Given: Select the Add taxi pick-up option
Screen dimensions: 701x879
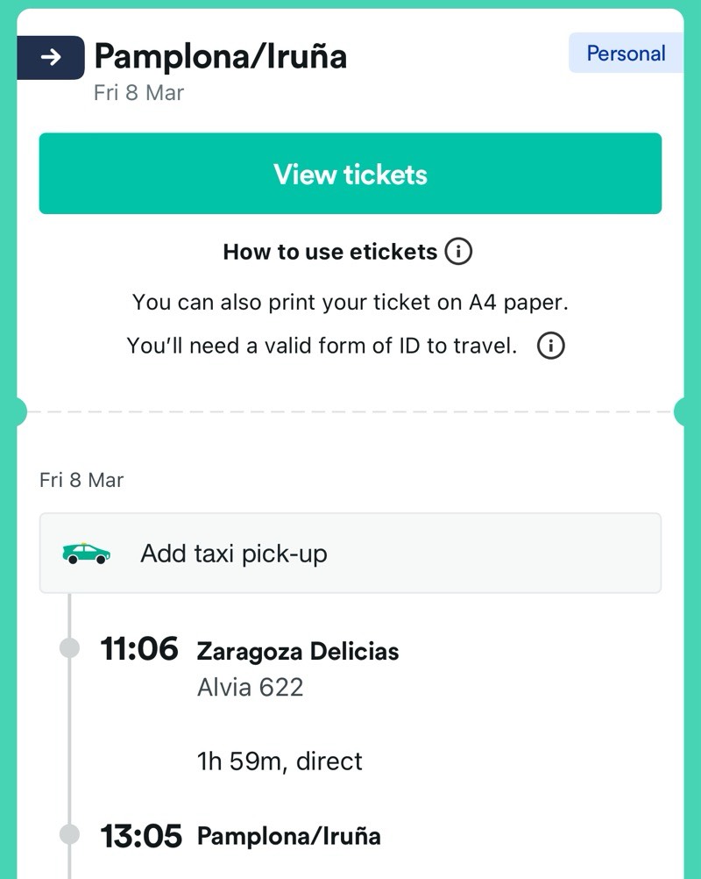Looking at the screenshot, I should click(x=233, y=554).
